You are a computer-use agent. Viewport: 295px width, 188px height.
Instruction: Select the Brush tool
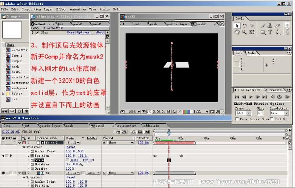point(263,26)
